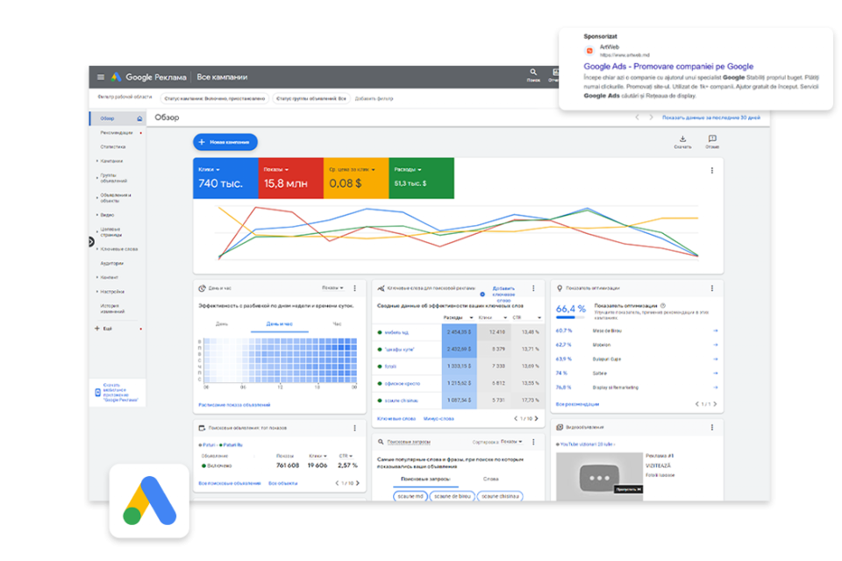Click the Скачать download icon above the chart
The image size is (842, 561).
[x=682, y=139]
